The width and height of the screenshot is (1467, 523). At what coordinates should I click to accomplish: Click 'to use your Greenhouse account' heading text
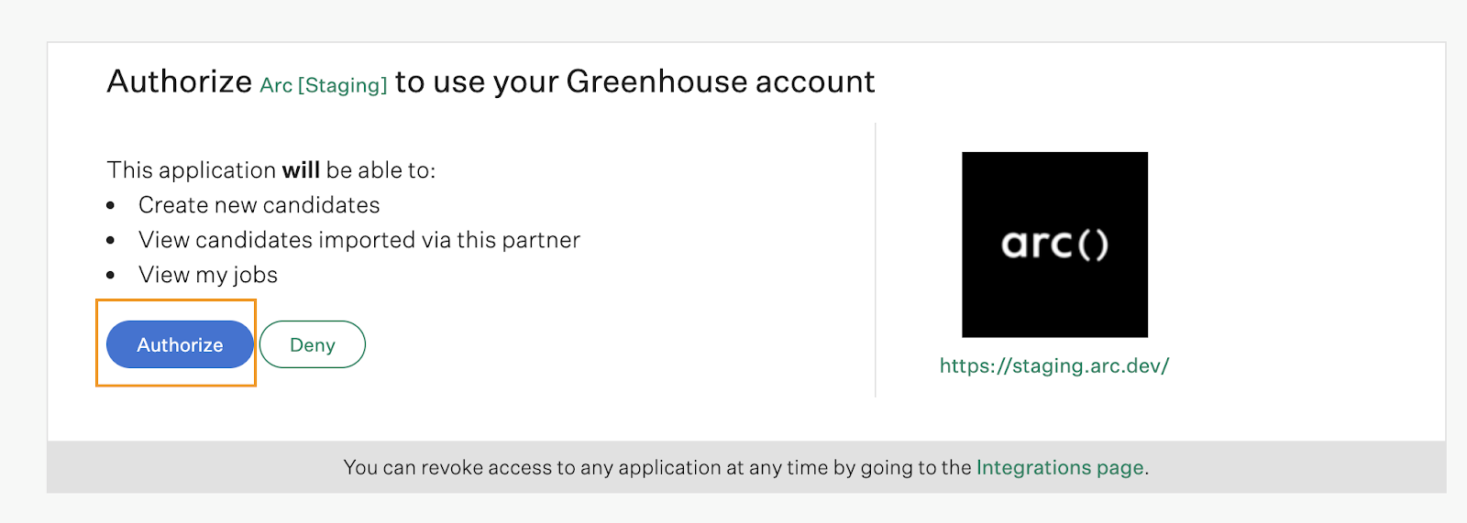(635, 82)
